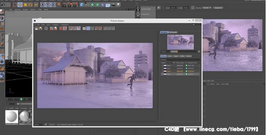This screenshot has width=267, height=135.
Task: Open viewport Panel menu
Action: (46, 10)
